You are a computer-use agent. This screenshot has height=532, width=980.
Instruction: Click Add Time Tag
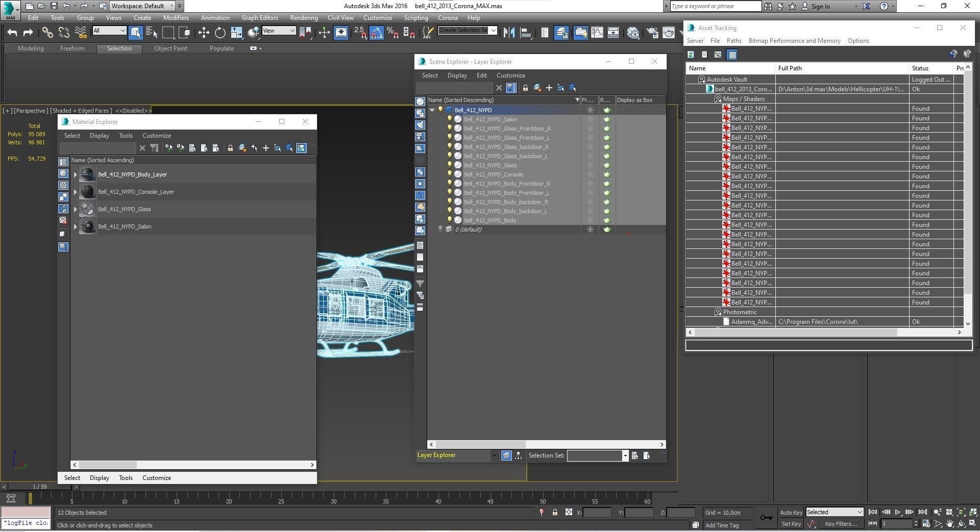click(x=722, y=525)
